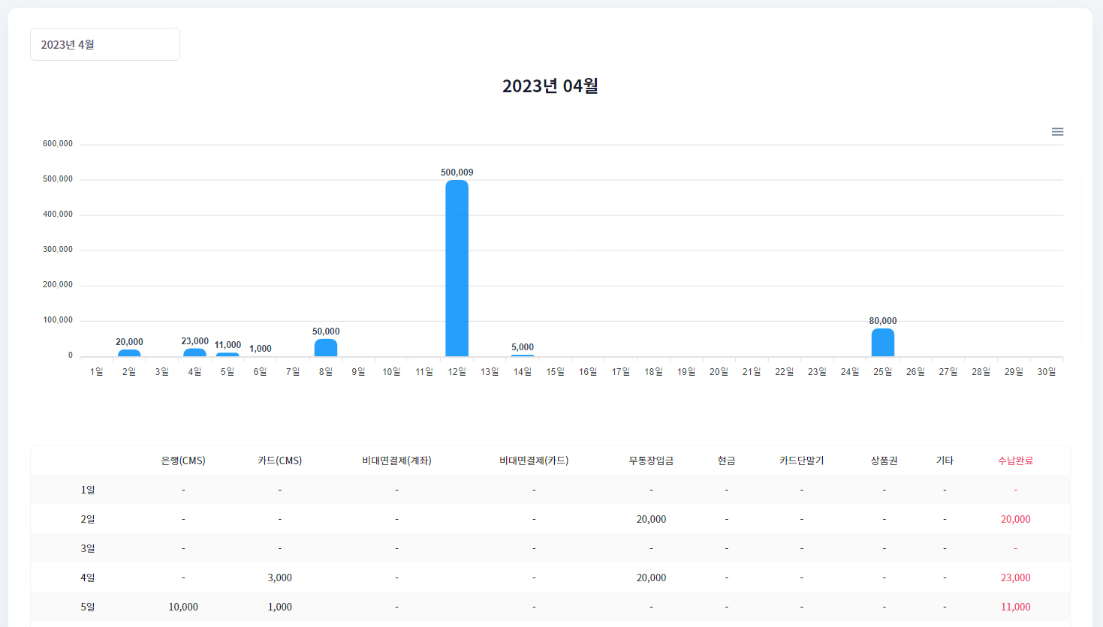The height and width of the screenshot is (627, 1103).
Task: Click the 25일 bar showing 80,000
Action: pyautogui.click(x=882, y=343)
